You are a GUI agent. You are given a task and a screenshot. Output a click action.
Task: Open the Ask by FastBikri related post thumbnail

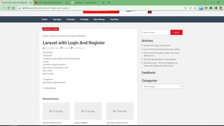click(x=88, y=111)
